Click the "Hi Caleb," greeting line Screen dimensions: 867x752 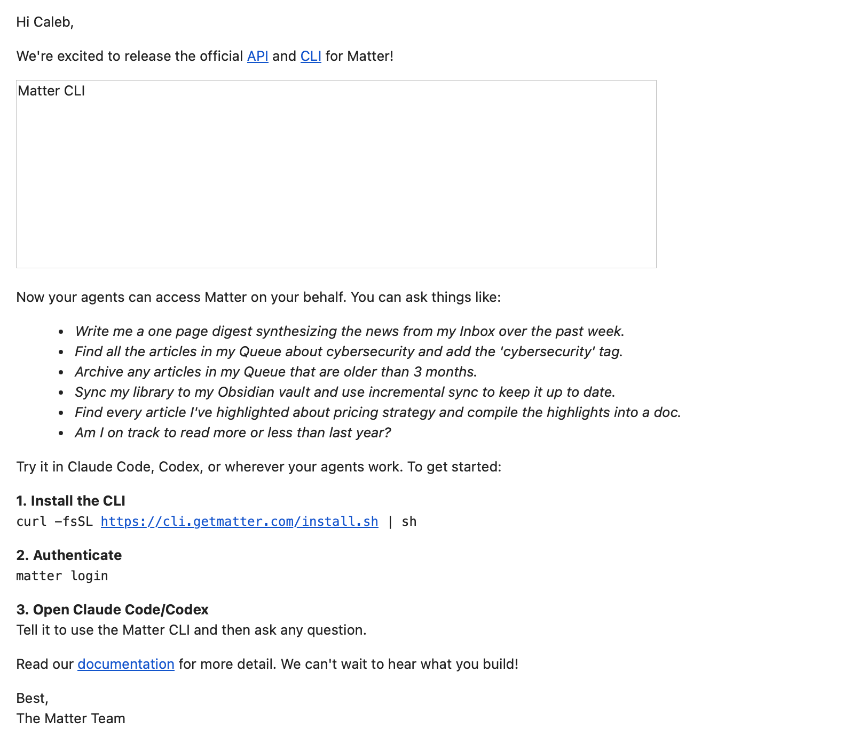coord(45,22)
